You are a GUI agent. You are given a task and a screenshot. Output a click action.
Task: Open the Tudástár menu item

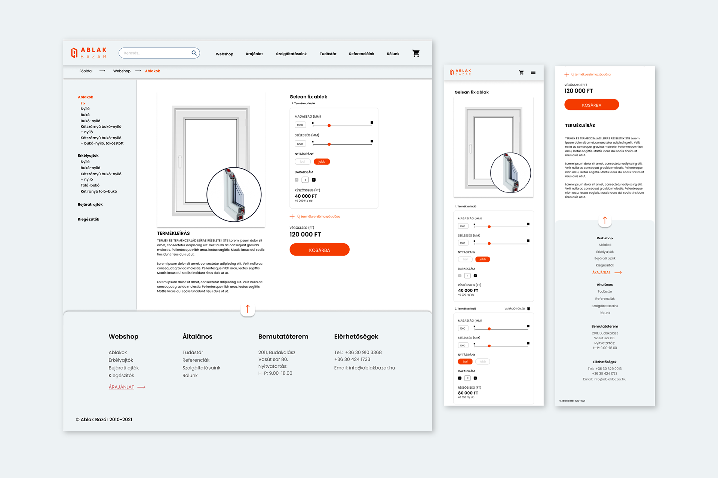point(328,54)
